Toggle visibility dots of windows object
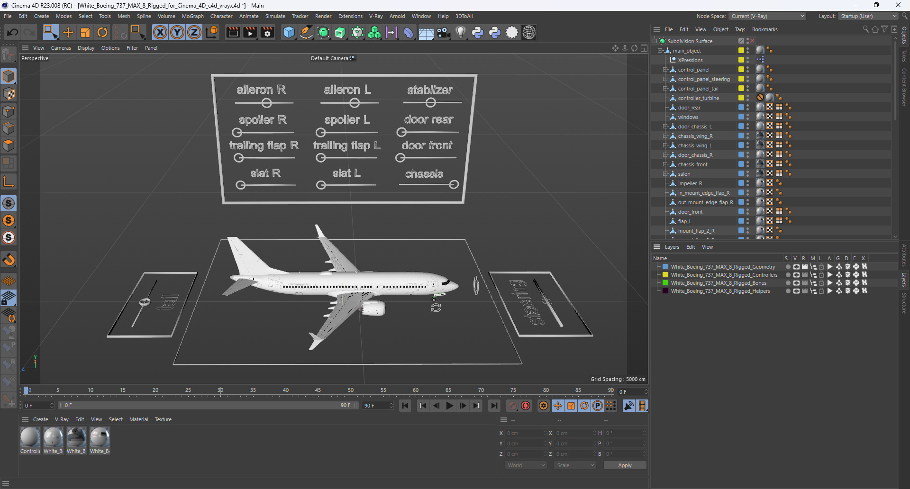Screen dimensions: 910x489 (748, 117)
